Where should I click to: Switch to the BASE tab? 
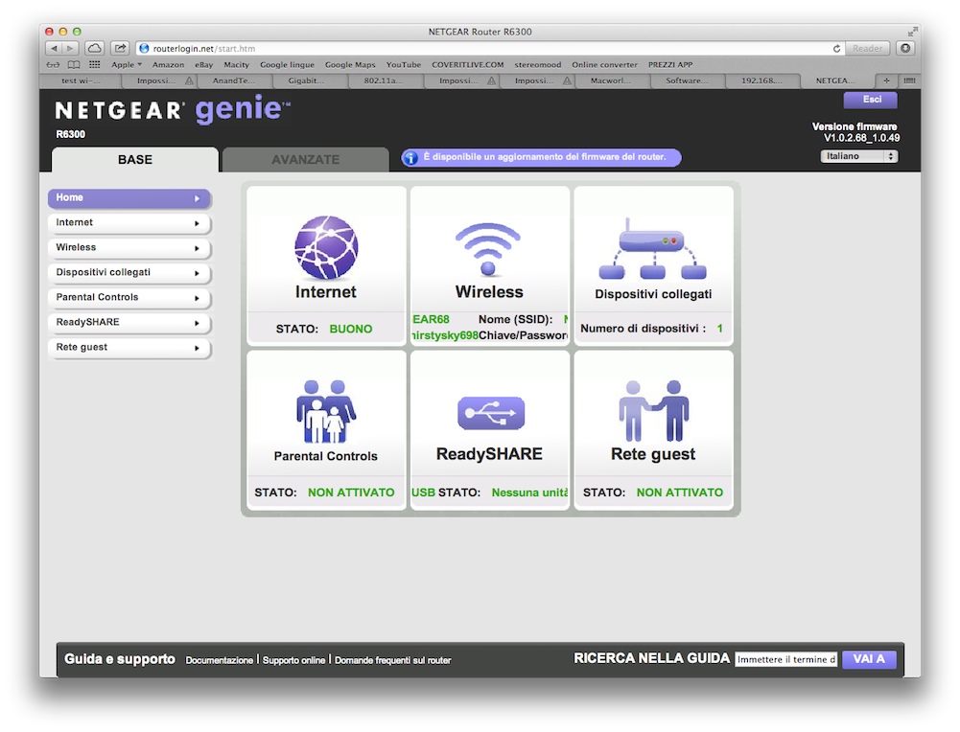tap(134, 160)
